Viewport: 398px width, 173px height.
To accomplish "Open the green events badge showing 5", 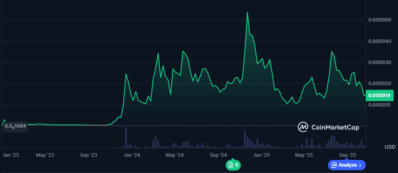I will pyautogui.click(x=233, y=165).
